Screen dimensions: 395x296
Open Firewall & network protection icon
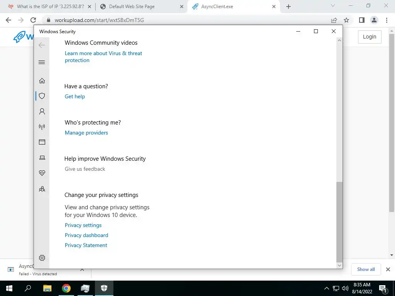(42, 126)
